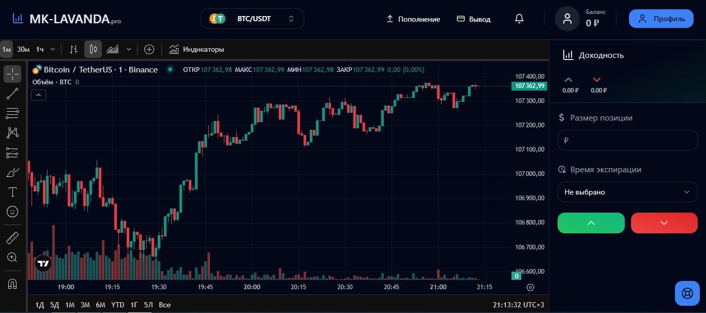The height and width of the screenshot is (313, 706).
Task: Open the Профиль profile button
Action: click(661, 19)
